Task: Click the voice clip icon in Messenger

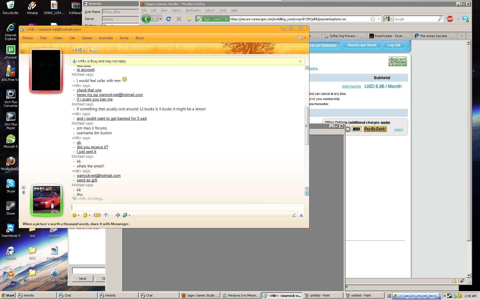Action: point(106,215)
